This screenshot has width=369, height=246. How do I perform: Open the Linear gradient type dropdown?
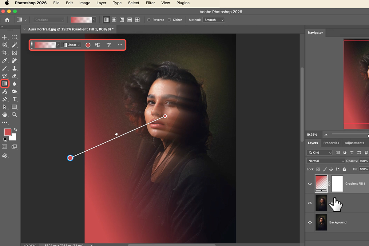(x=72, y=45)
